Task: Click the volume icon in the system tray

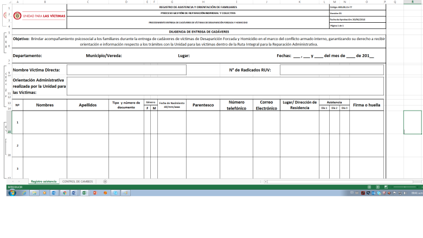Action: pos(405,193)
